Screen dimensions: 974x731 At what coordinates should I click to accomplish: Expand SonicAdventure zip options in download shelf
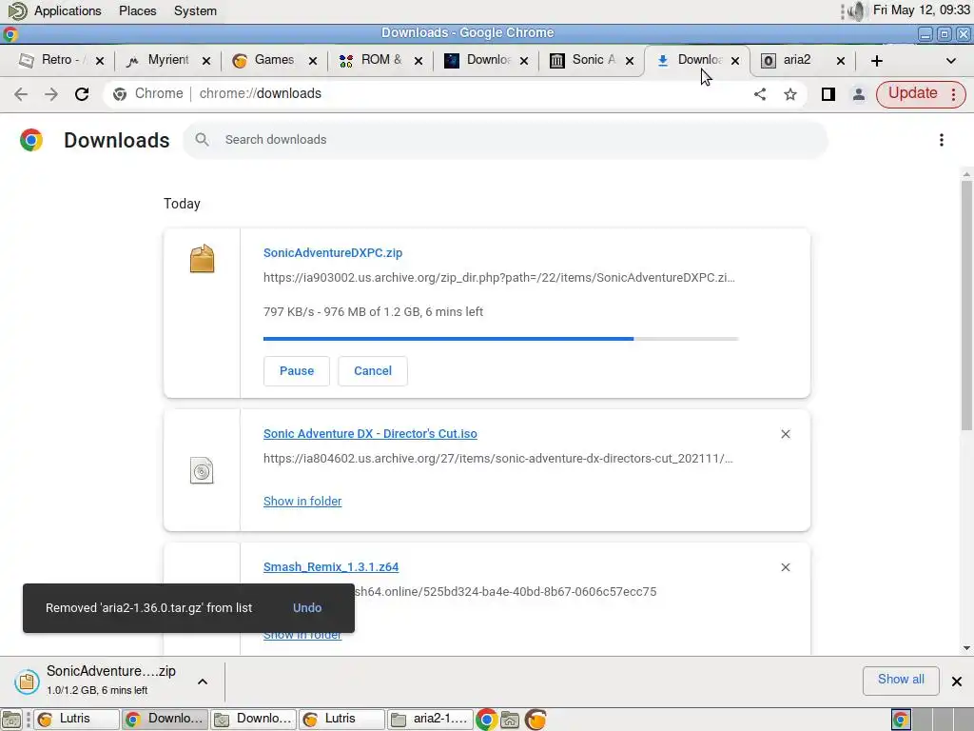(203, 682)
